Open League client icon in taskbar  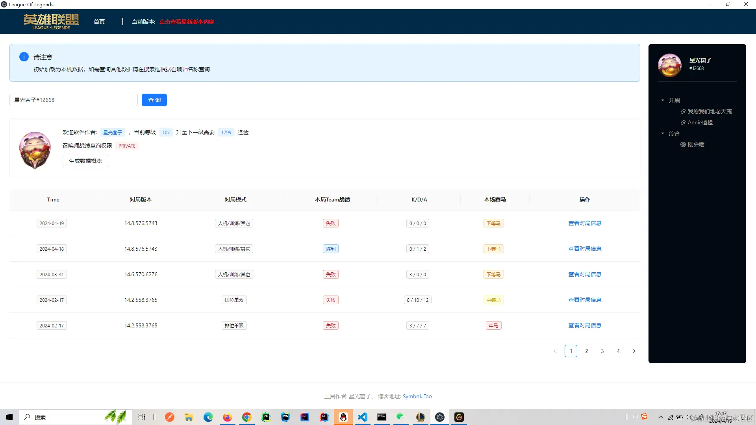[x=420, y=417]
